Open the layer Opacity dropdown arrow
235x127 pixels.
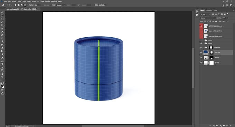point(227,18)
